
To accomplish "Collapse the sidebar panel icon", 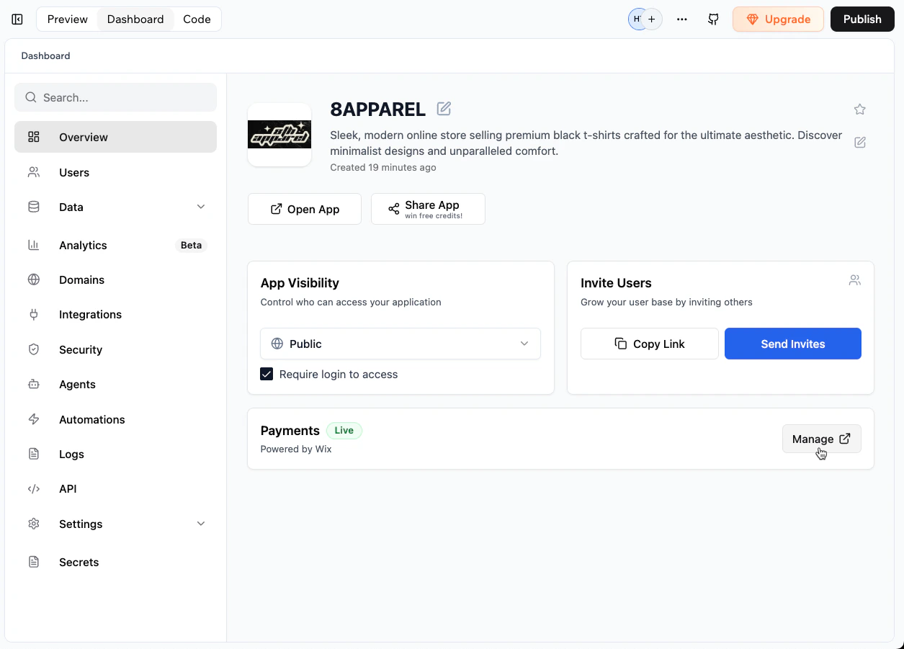I will pyautogui.click(x=17, y=19).
